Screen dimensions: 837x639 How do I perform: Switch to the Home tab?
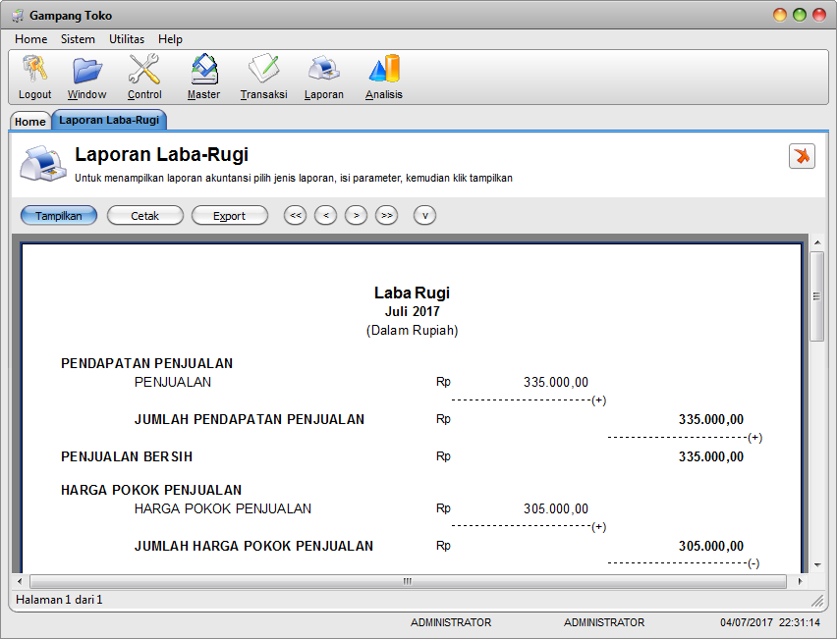point(30,121)
